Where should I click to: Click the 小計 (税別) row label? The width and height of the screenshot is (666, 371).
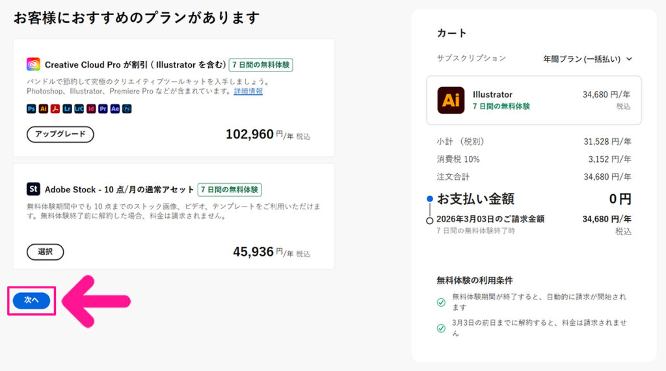coord(460,142)
